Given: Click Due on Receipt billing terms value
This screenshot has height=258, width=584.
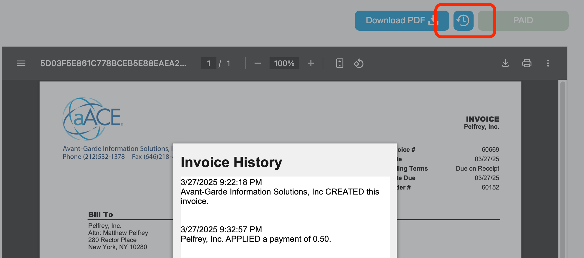Looking at the screenshot, I should coord(477,169).
